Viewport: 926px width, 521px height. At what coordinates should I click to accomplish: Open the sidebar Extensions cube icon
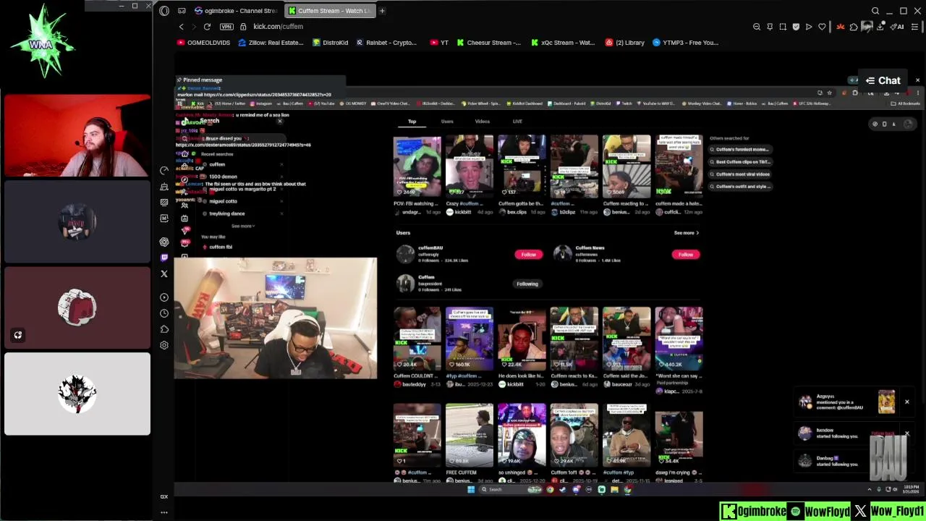(164, 329)
